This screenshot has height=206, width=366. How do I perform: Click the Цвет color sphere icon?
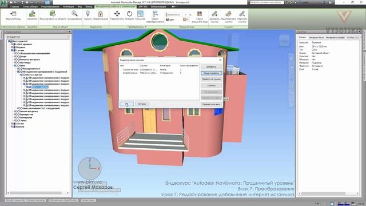click(x=168, y=19)
